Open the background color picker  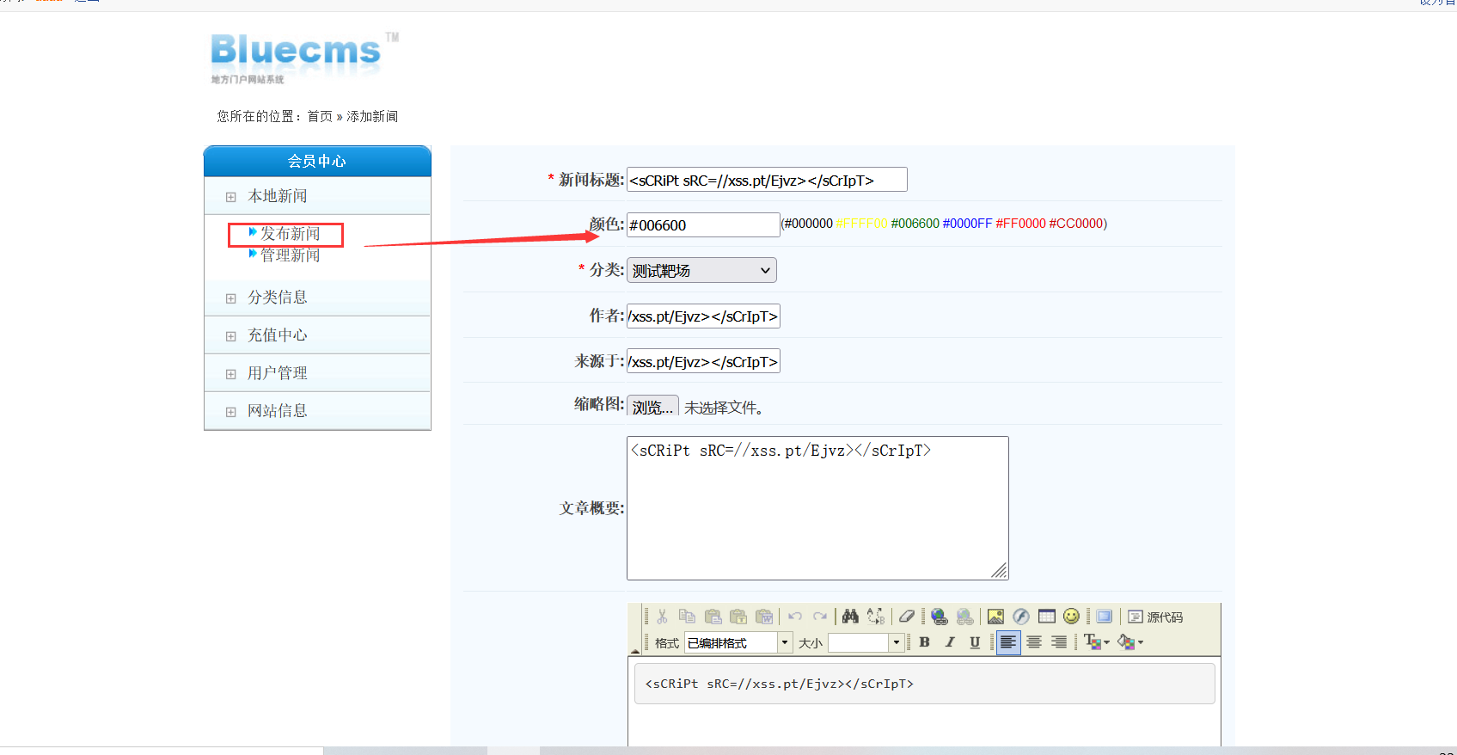[x=1130, y=642]
